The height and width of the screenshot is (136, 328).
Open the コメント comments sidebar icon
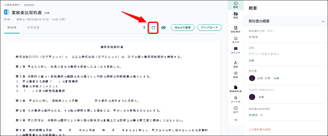click(x=236, y=50)
